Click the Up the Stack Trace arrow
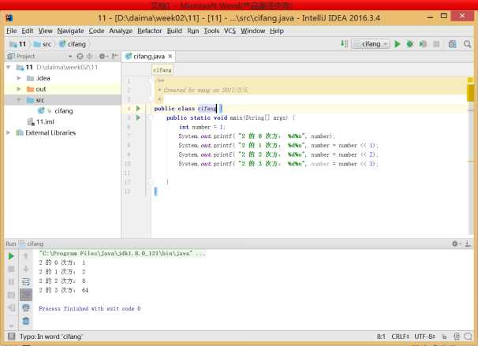478x346 pixels. click(26, 256)
